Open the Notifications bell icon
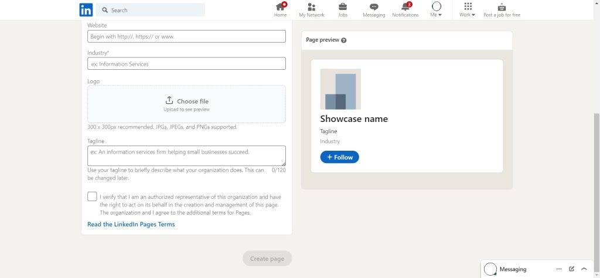This screenshot has height=278, width=600. (405, 7)
